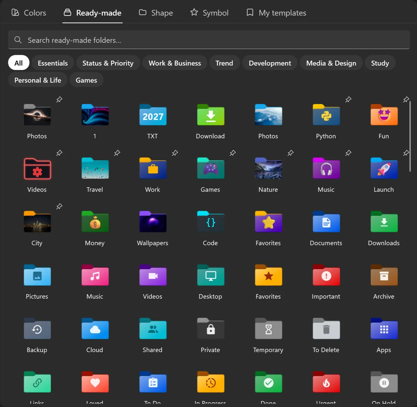Filter by Essentials category

(53, 63)
